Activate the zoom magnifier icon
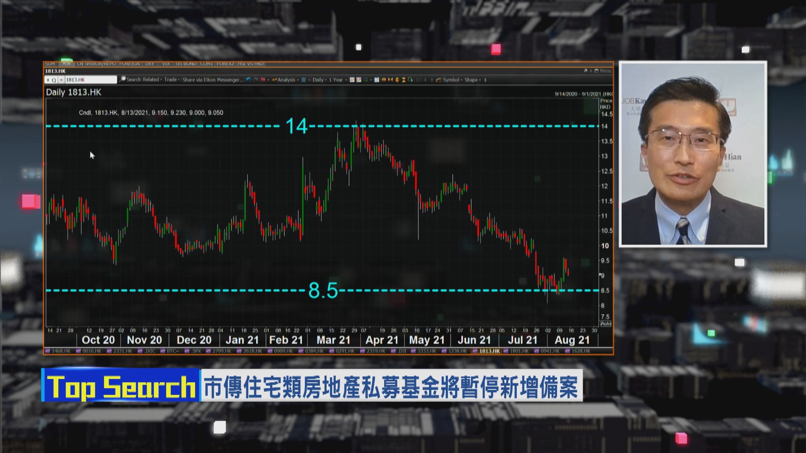Screen dimensions: 806x453 [x=410, y=79]
